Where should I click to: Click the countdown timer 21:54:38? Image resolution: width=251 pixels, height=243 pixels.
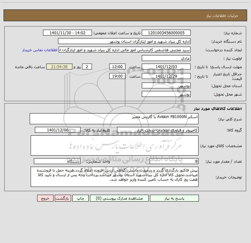click(59, 67)
